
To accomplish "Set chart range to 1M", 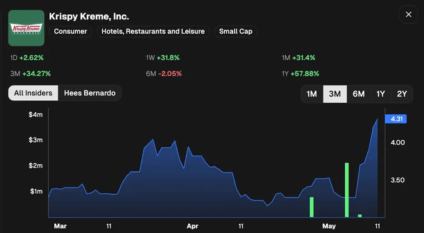I will tap(312, 94).
